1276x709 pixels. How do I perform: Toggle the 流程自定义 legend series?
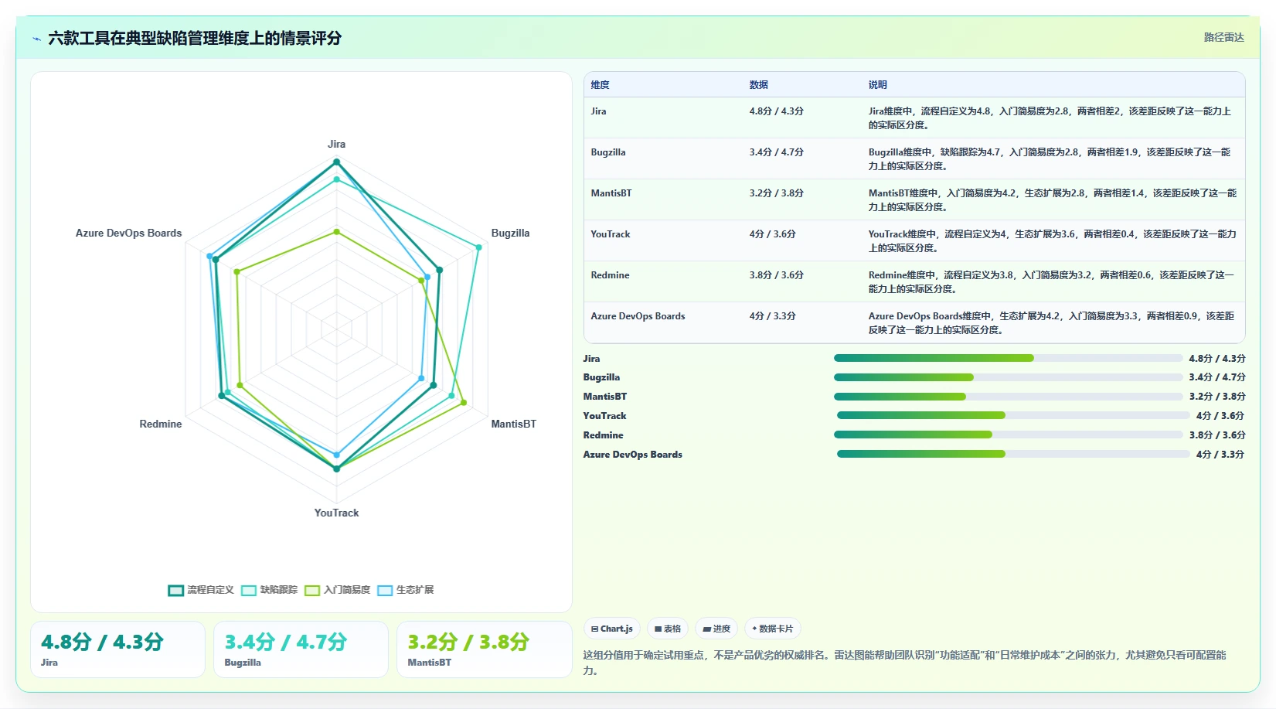click(x=201, y=590)
